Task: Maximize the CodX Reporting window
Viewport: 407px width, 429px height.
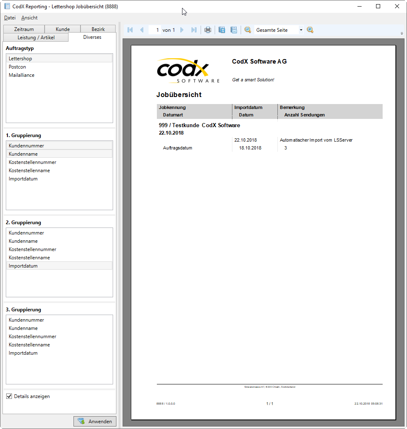Action: [378, 6]
